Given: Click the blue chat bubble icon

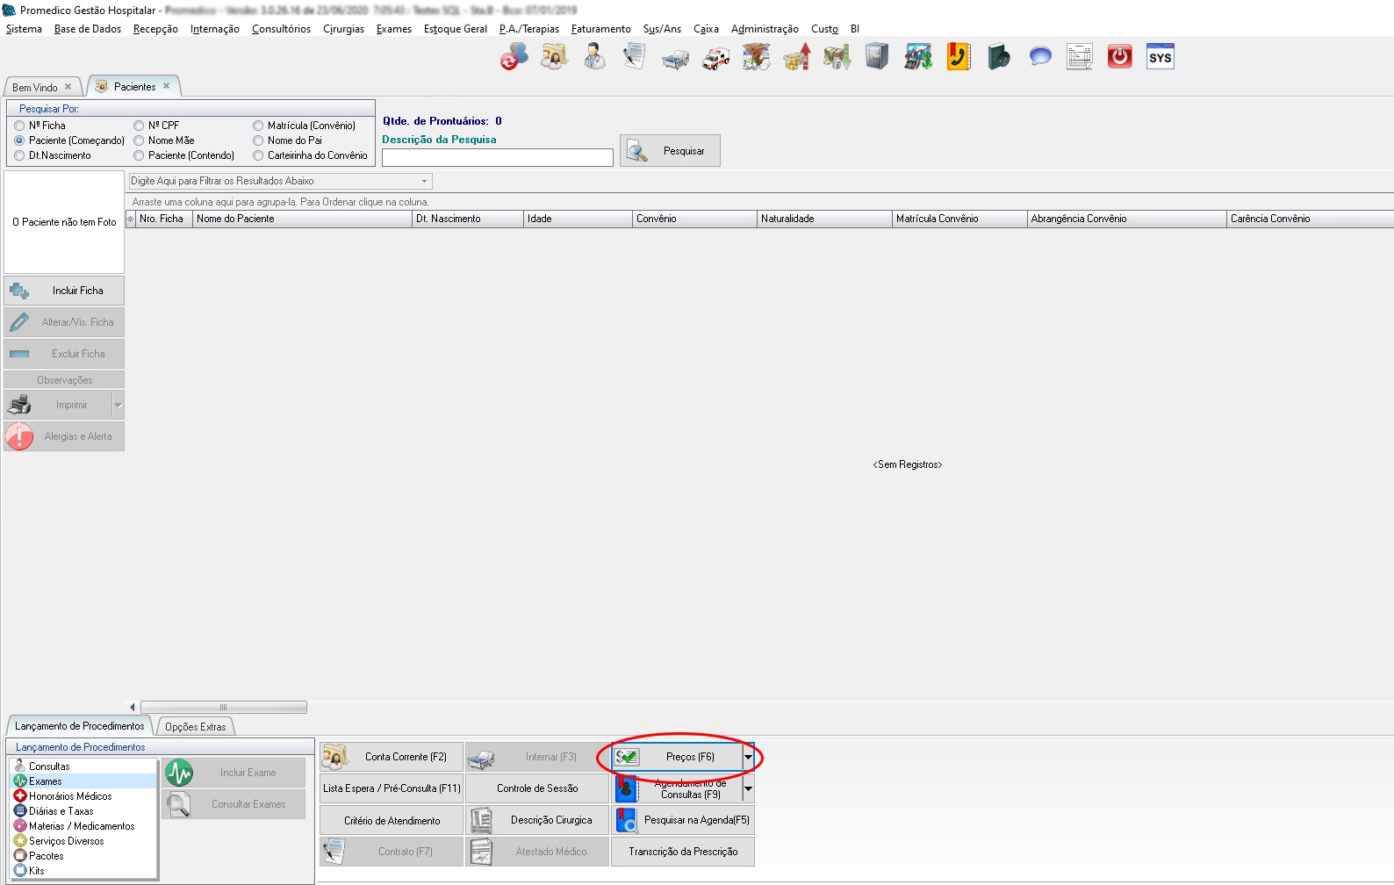Looking at the screenshot, I should (x=1039, y=58).
